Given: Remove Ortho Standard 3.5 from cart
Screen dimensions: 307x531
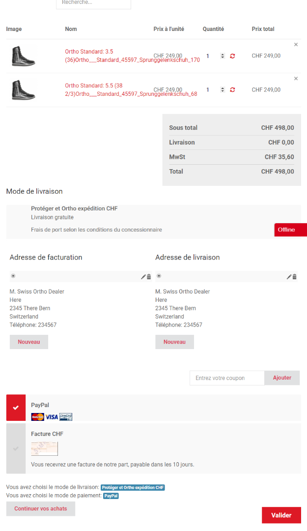Looking at the screenshot, I should coord(296,45).
